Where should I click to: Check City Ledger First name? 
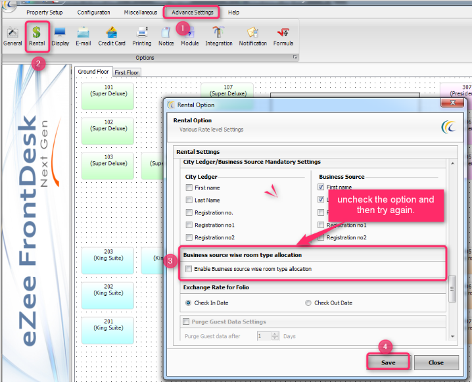(x=189, y=187)
